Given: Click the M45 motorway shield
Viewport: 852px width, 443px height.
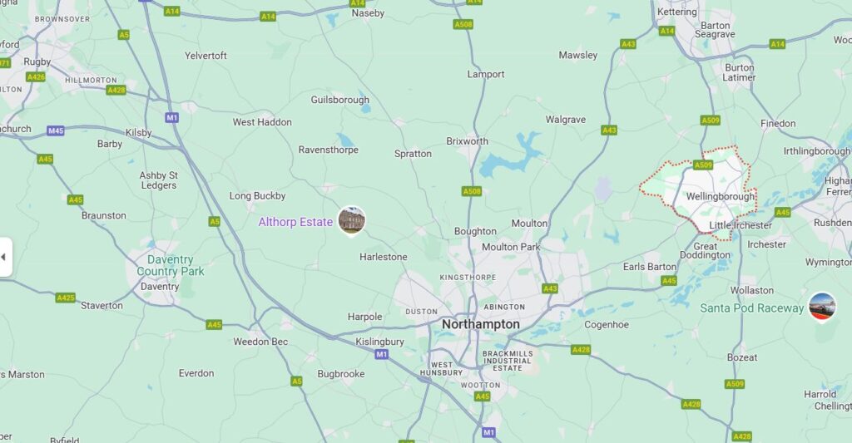Looking at the screenshot, I should click(56, 130).
